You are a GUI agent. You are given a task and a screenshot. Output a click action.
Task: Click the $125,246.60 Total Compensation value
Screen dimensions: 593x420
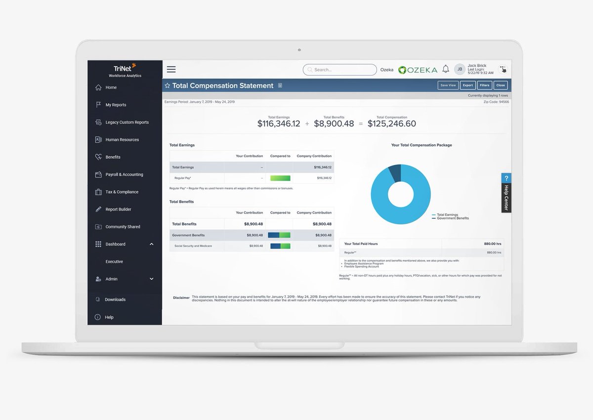click(x=391, y=124)
